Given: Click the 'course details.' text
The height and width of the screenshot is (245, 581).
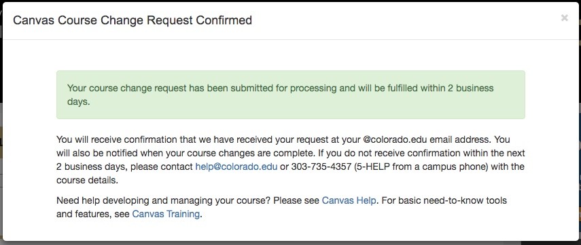Looking at the screenshot, I should [87, 181].
